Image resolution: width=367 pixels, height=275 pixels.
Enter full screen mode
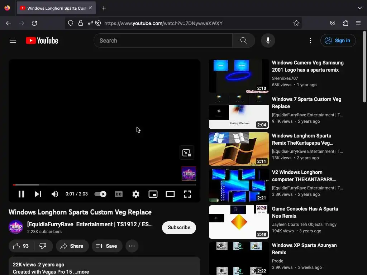(x=187, y=194)
